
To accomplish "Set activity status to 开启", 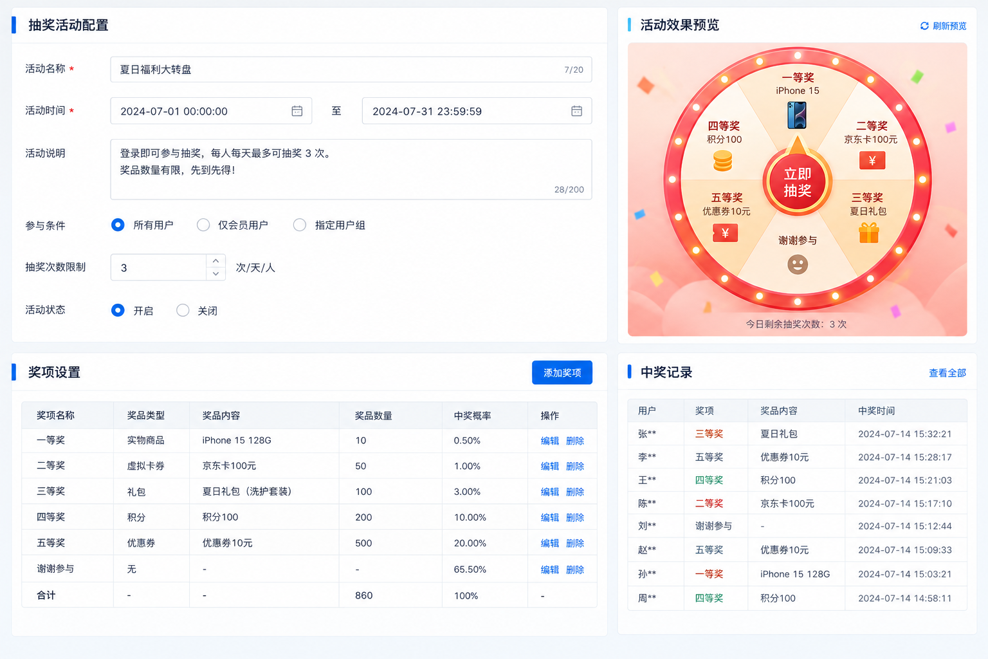I will 118,310.
